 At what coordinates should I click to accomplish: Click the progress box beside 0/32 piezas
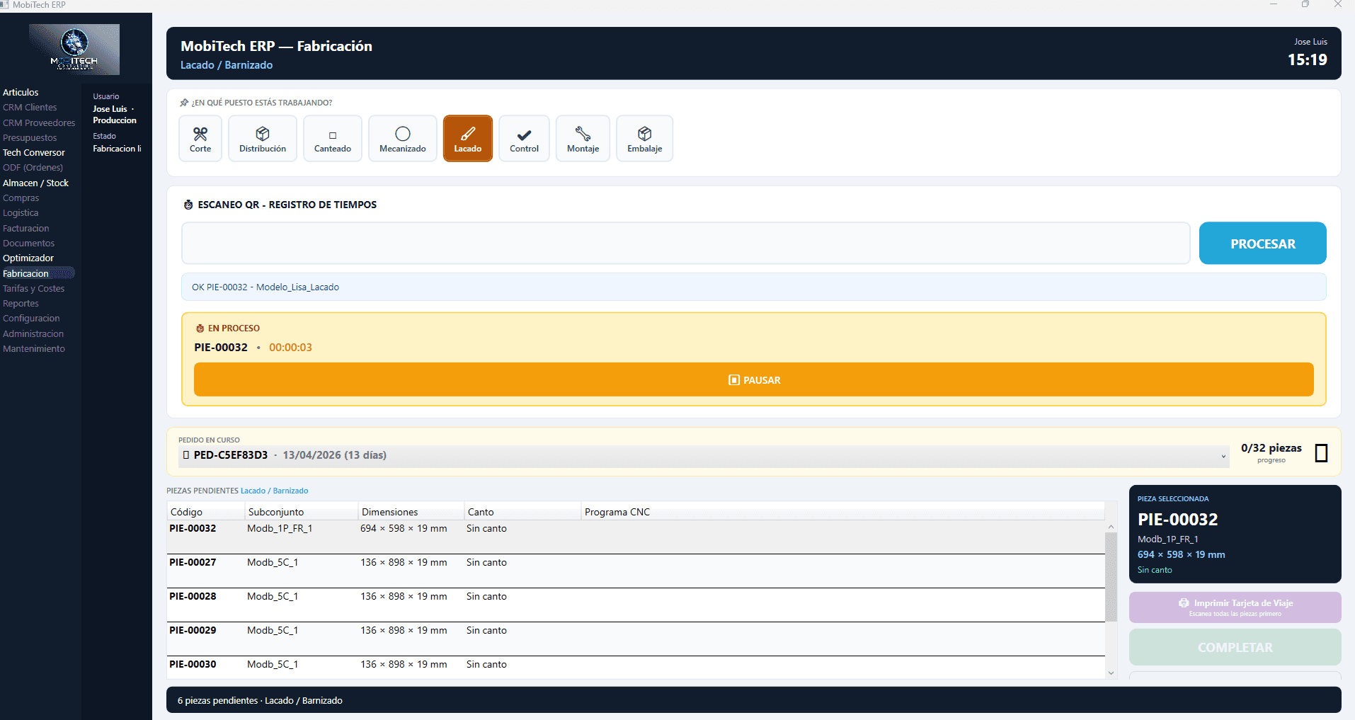pos(1321,453)
